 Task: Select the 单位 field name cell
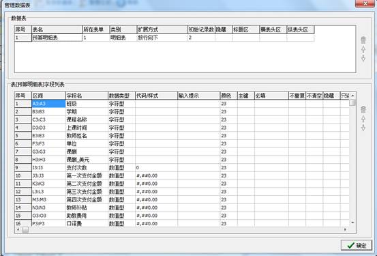[87, 143]
